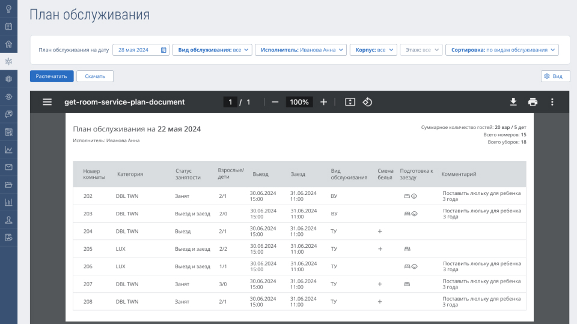Open the lightbulb tips icon in sidebar

[x=8, y=9]
